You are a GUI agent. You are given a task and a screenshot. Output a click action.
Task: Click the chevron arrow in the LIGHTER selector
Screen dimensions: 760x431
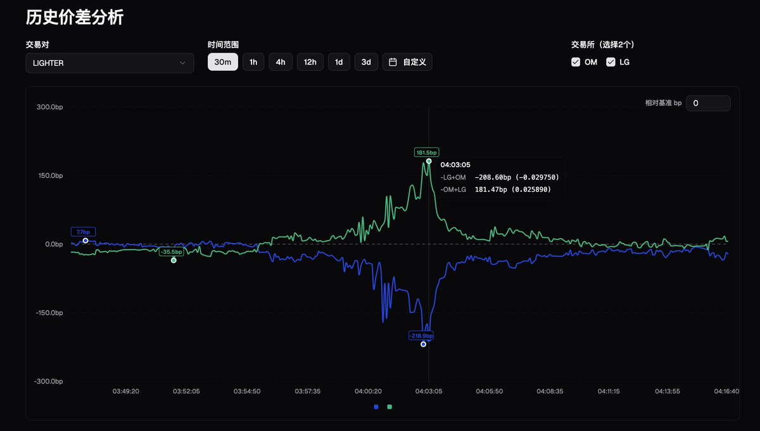pos(182,63)
